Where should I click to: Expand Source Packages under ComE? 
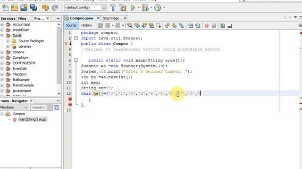(8, 41)
